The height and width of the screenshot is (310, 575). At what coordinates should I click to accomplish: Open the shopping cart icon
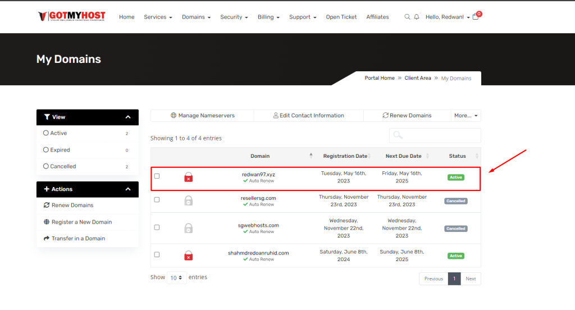(476, 17)
